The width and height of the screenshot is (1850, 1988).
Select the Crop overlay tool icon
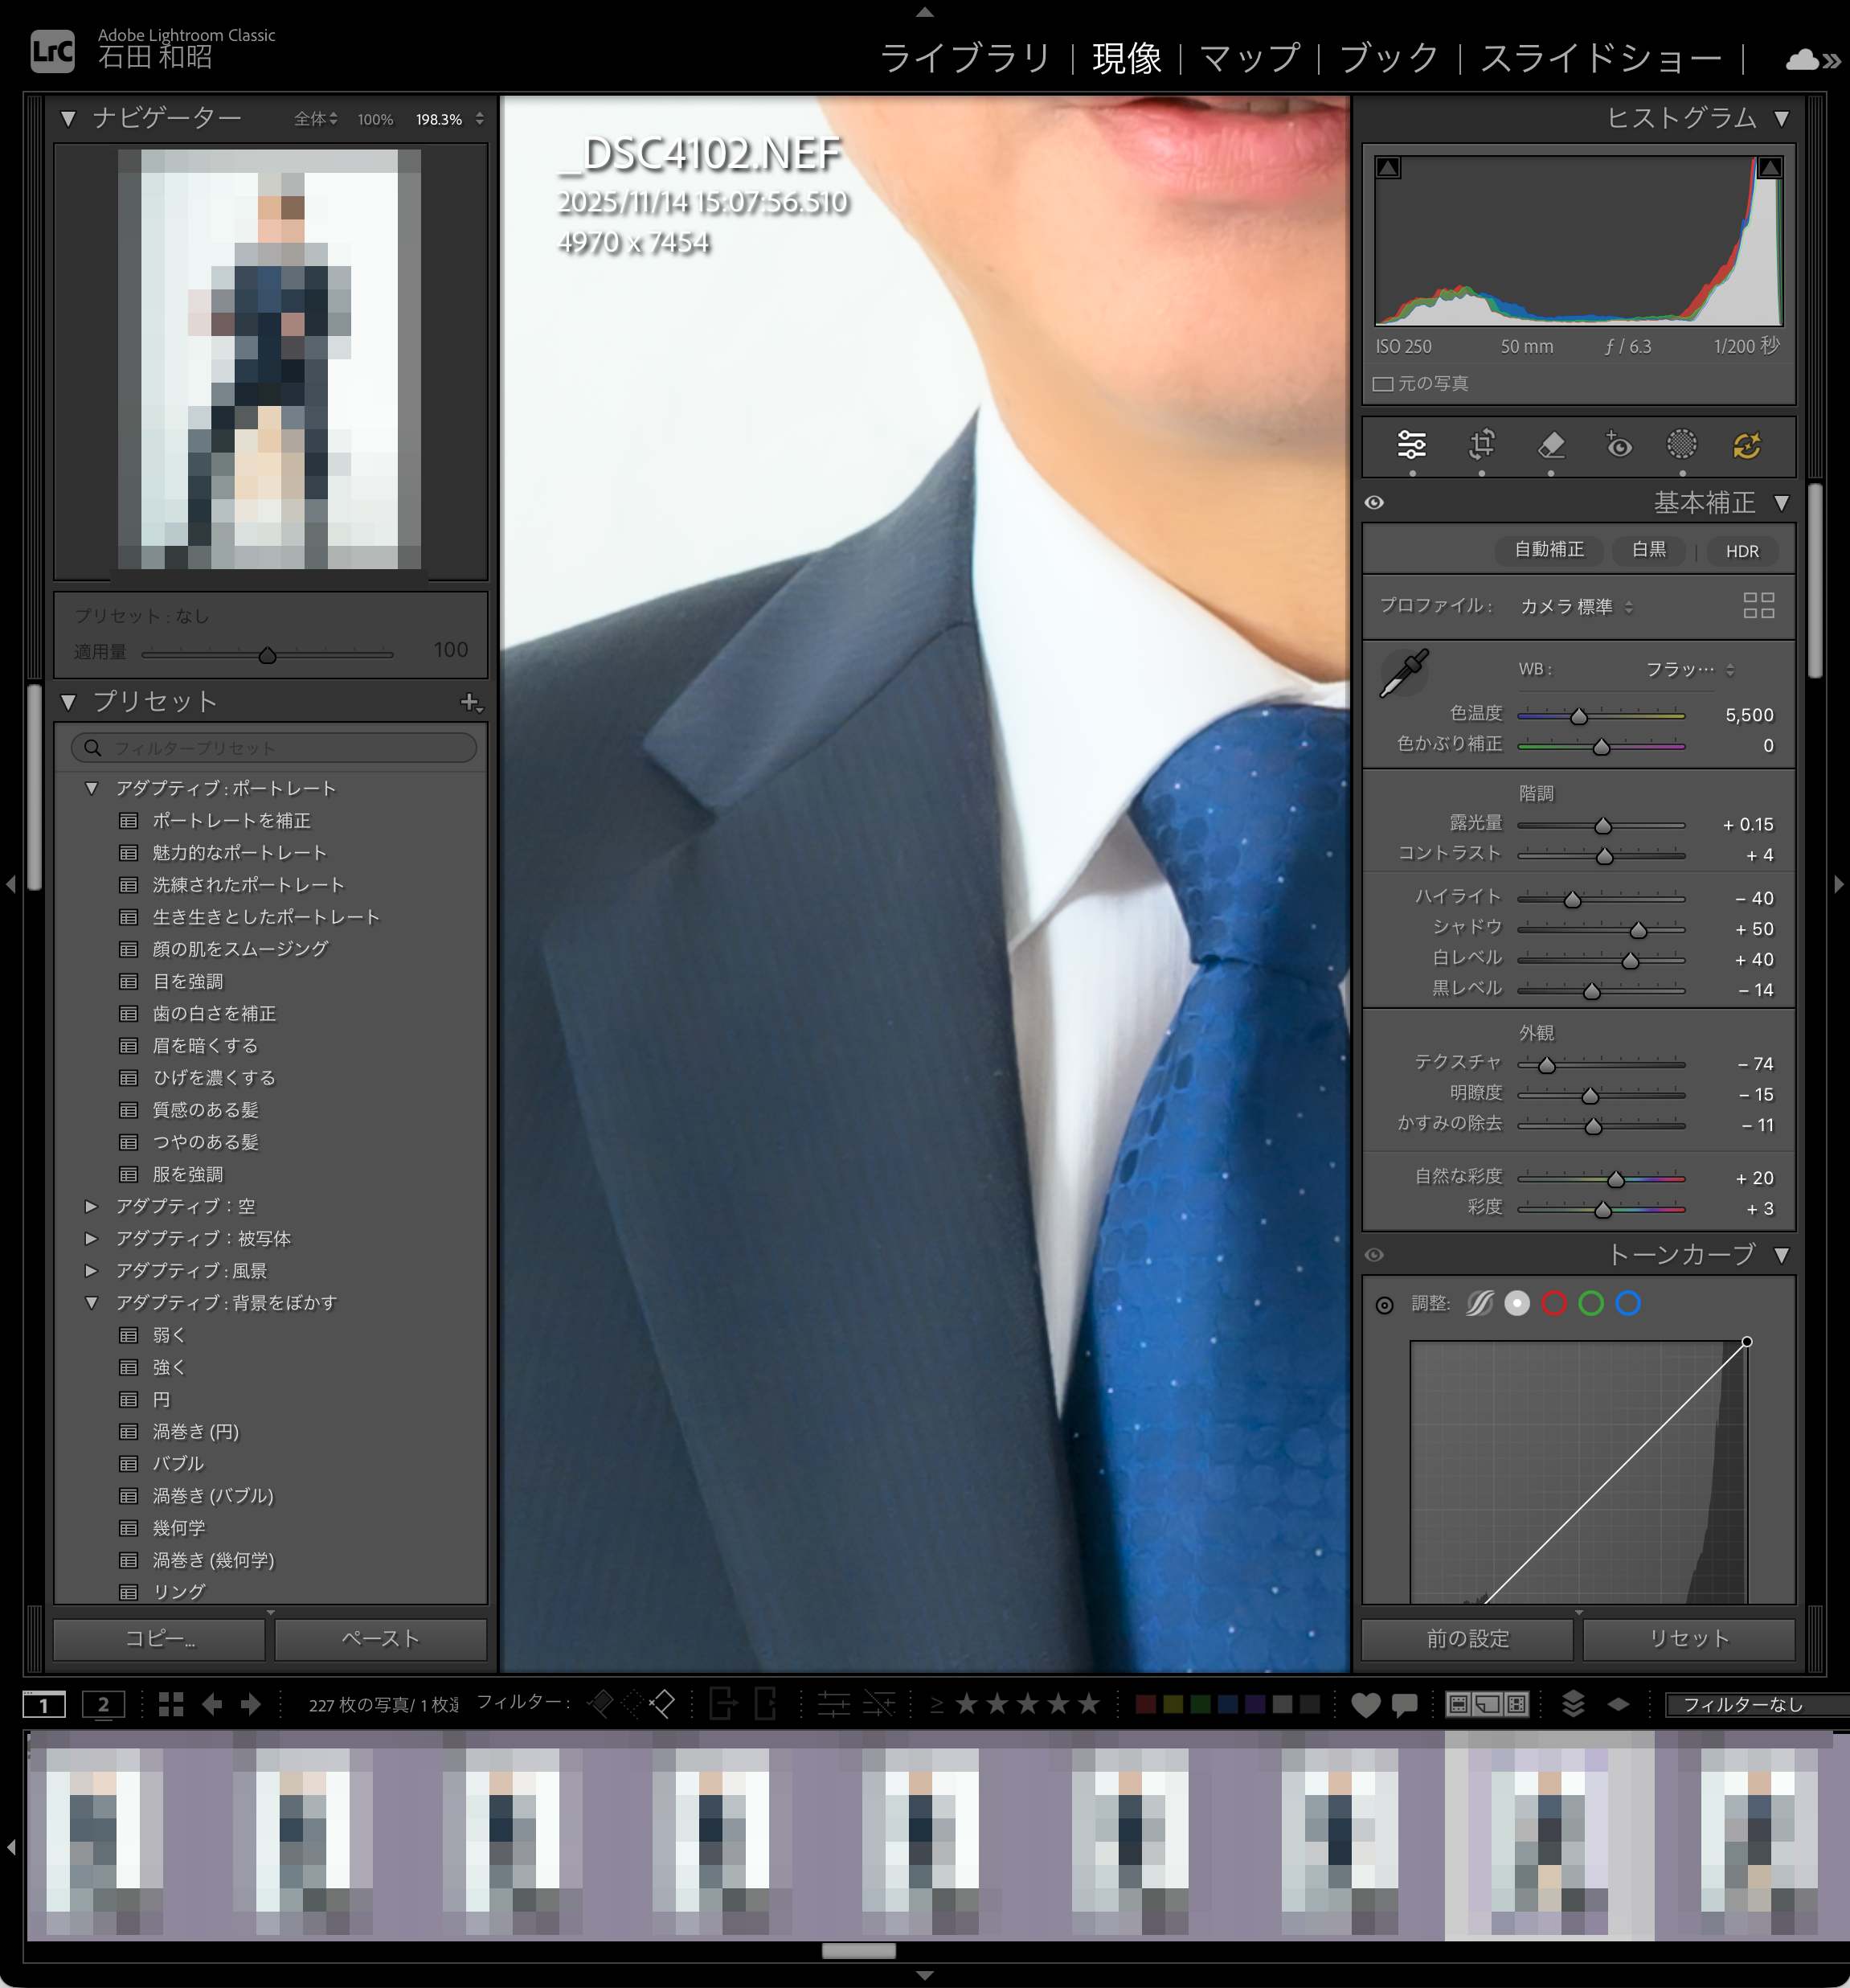[x=1481, y=444]
